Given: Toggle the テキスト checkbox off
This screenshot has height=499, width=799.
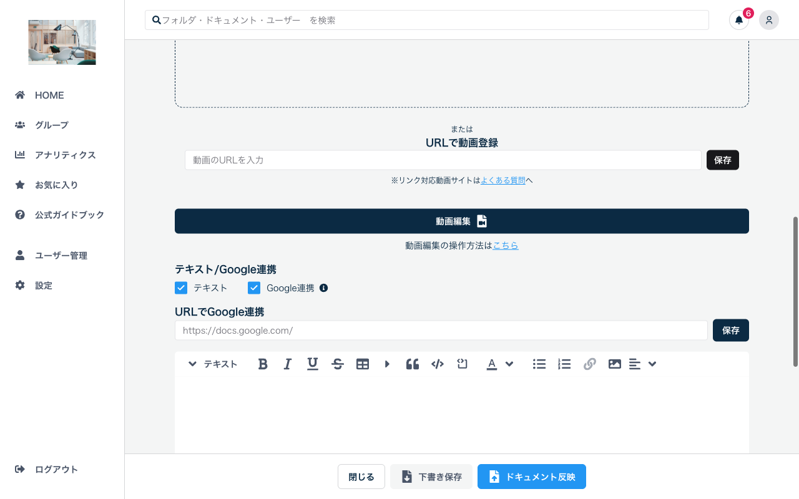Looking at the screenshot, I should tap(181, 288).
